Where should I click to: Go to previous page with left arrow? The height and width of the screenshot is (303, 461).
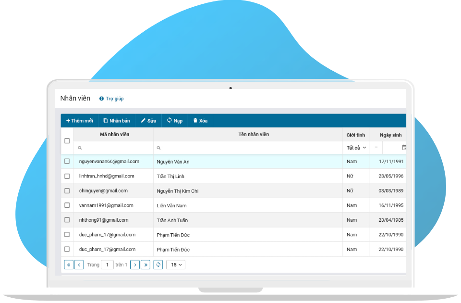point(79,265)
